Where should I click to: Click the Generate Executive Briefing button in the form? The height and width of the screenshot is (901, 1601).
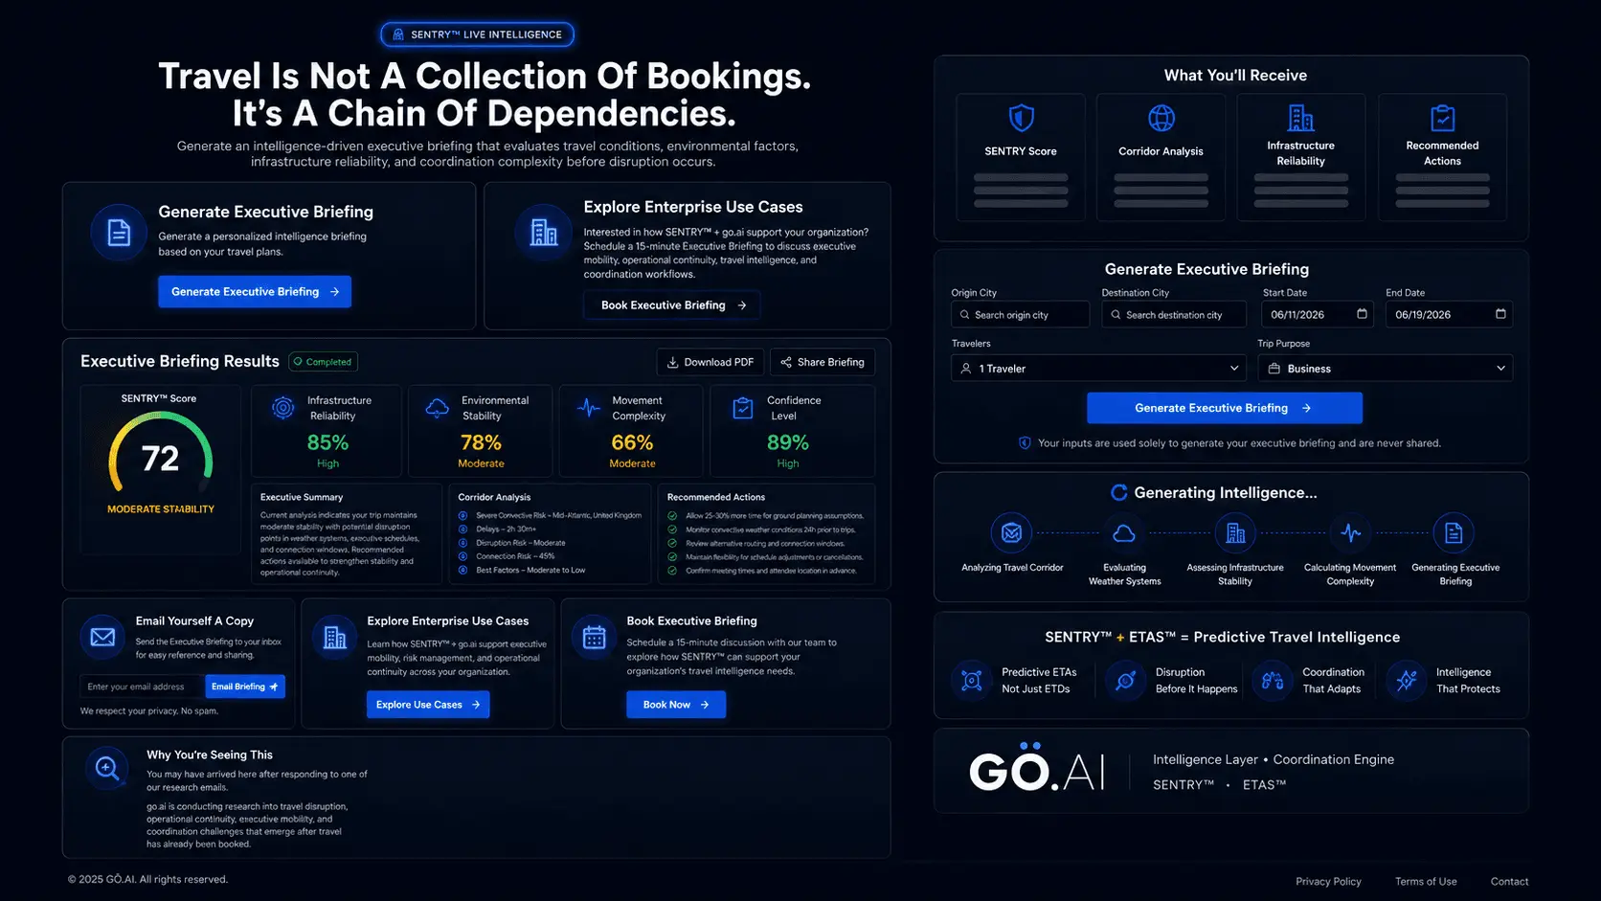tap(1225, 408)
